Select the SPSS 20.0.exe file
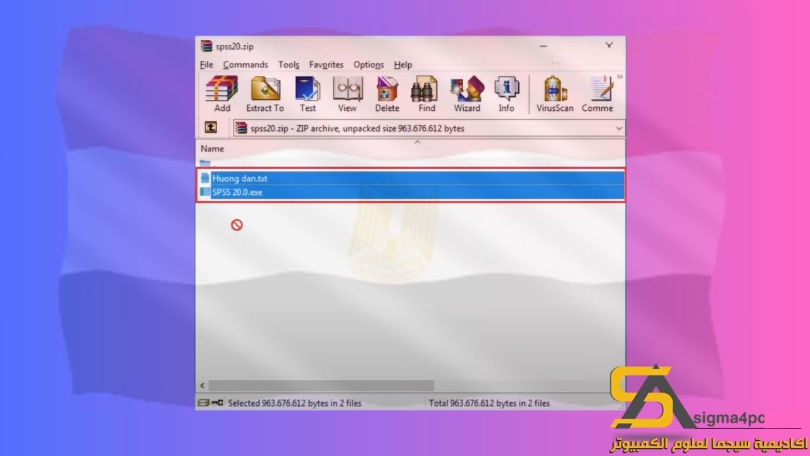Viewport: 810px width, 456px height. [411, 192]
